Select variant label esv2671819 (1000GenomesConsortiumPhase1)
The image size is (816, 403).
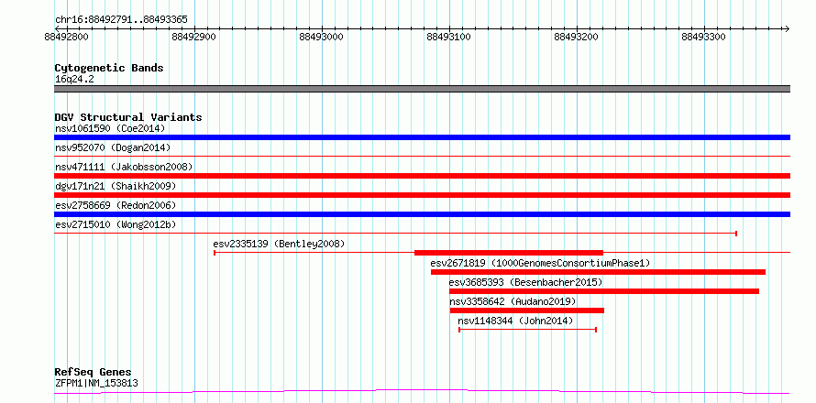point(540,263)
